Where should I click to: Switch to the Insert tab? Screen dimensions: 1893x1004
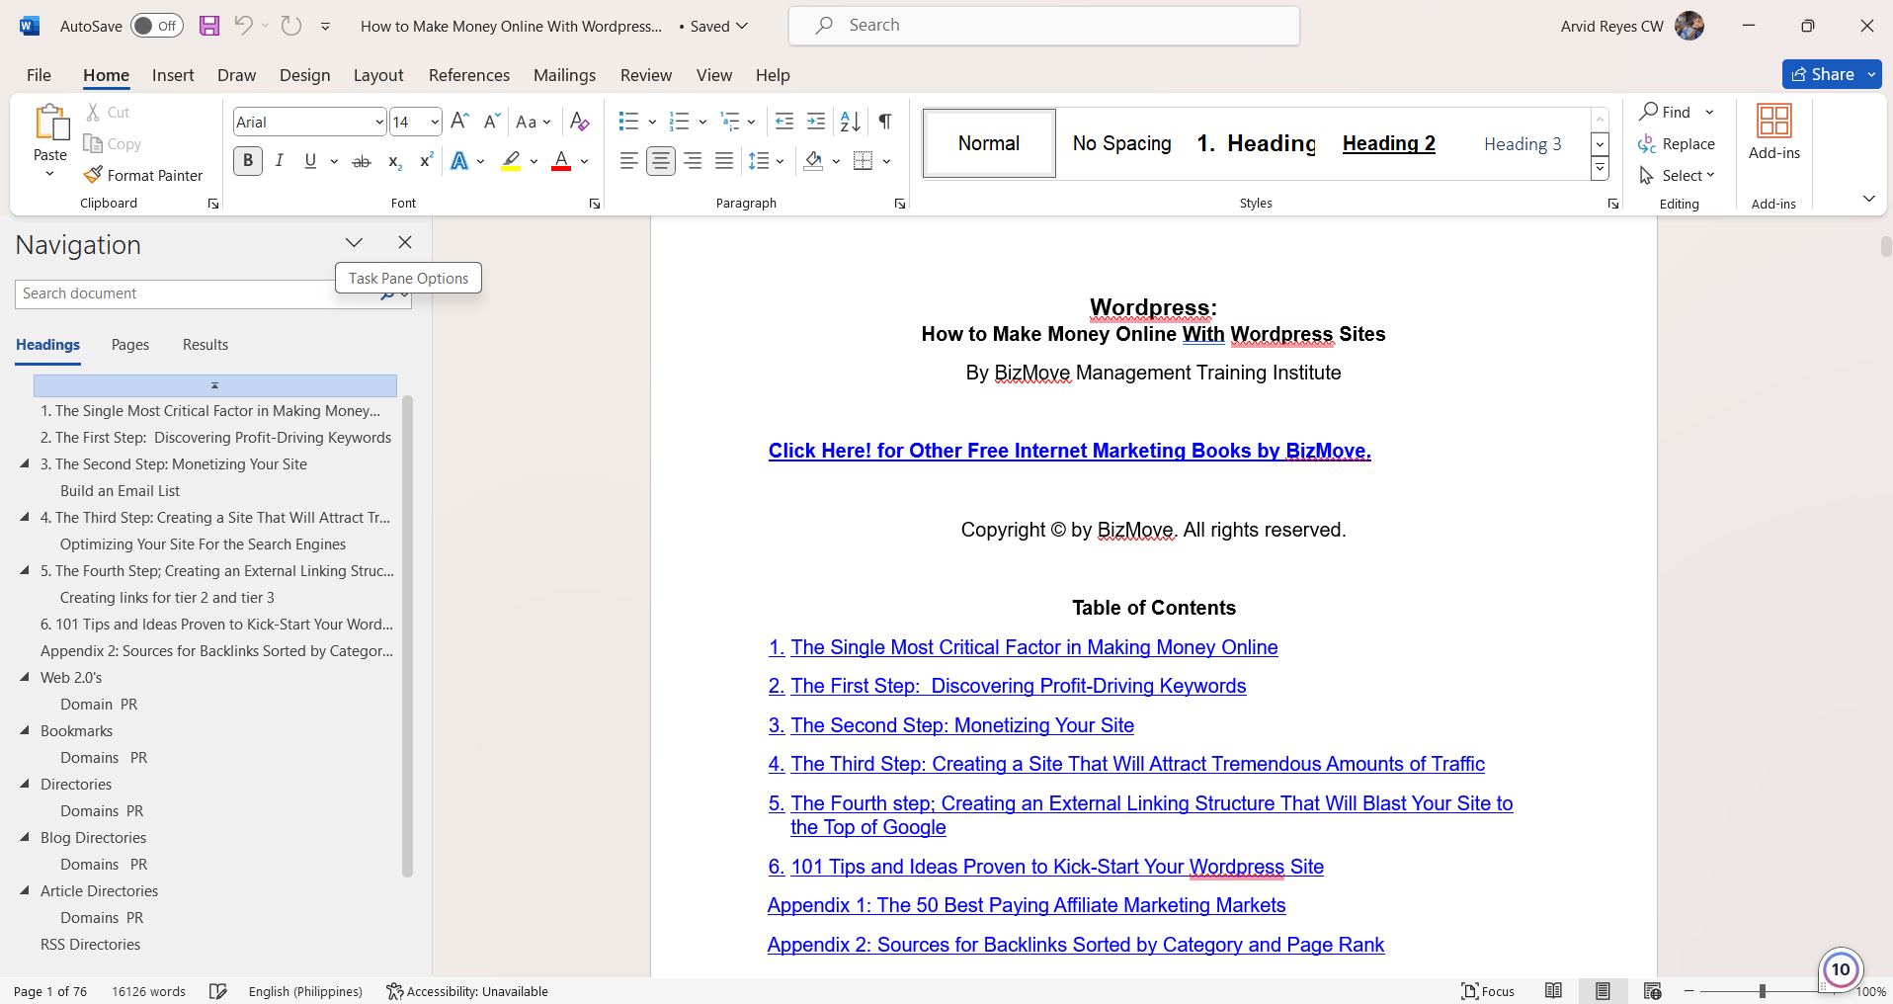click(173, 75)
